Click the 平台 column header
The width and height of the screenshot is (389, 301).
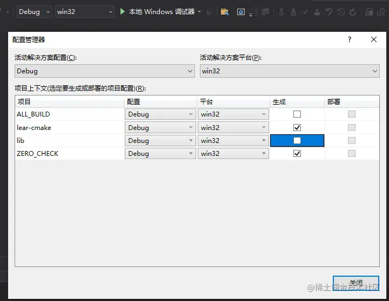233,101
